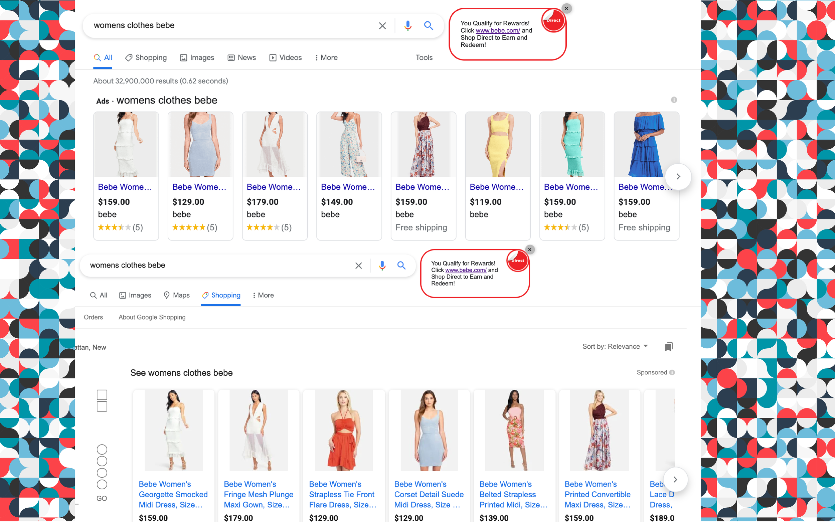Image resolution: width=835 pixels, height=522 pixels.
Task: Open the Orders link
Action: point(93,317)
